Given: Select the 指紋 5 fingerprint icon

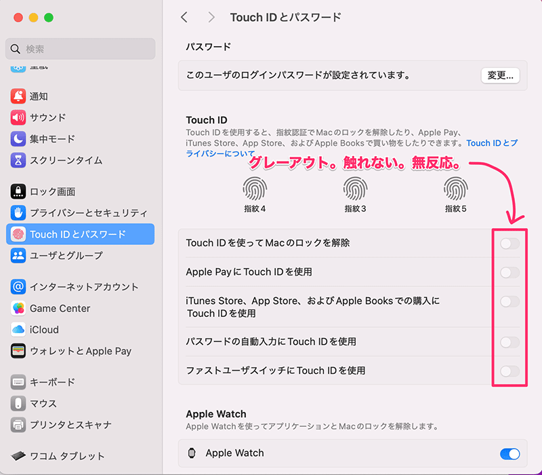Looking at the screenshot, I should click(x=455, y=189).
